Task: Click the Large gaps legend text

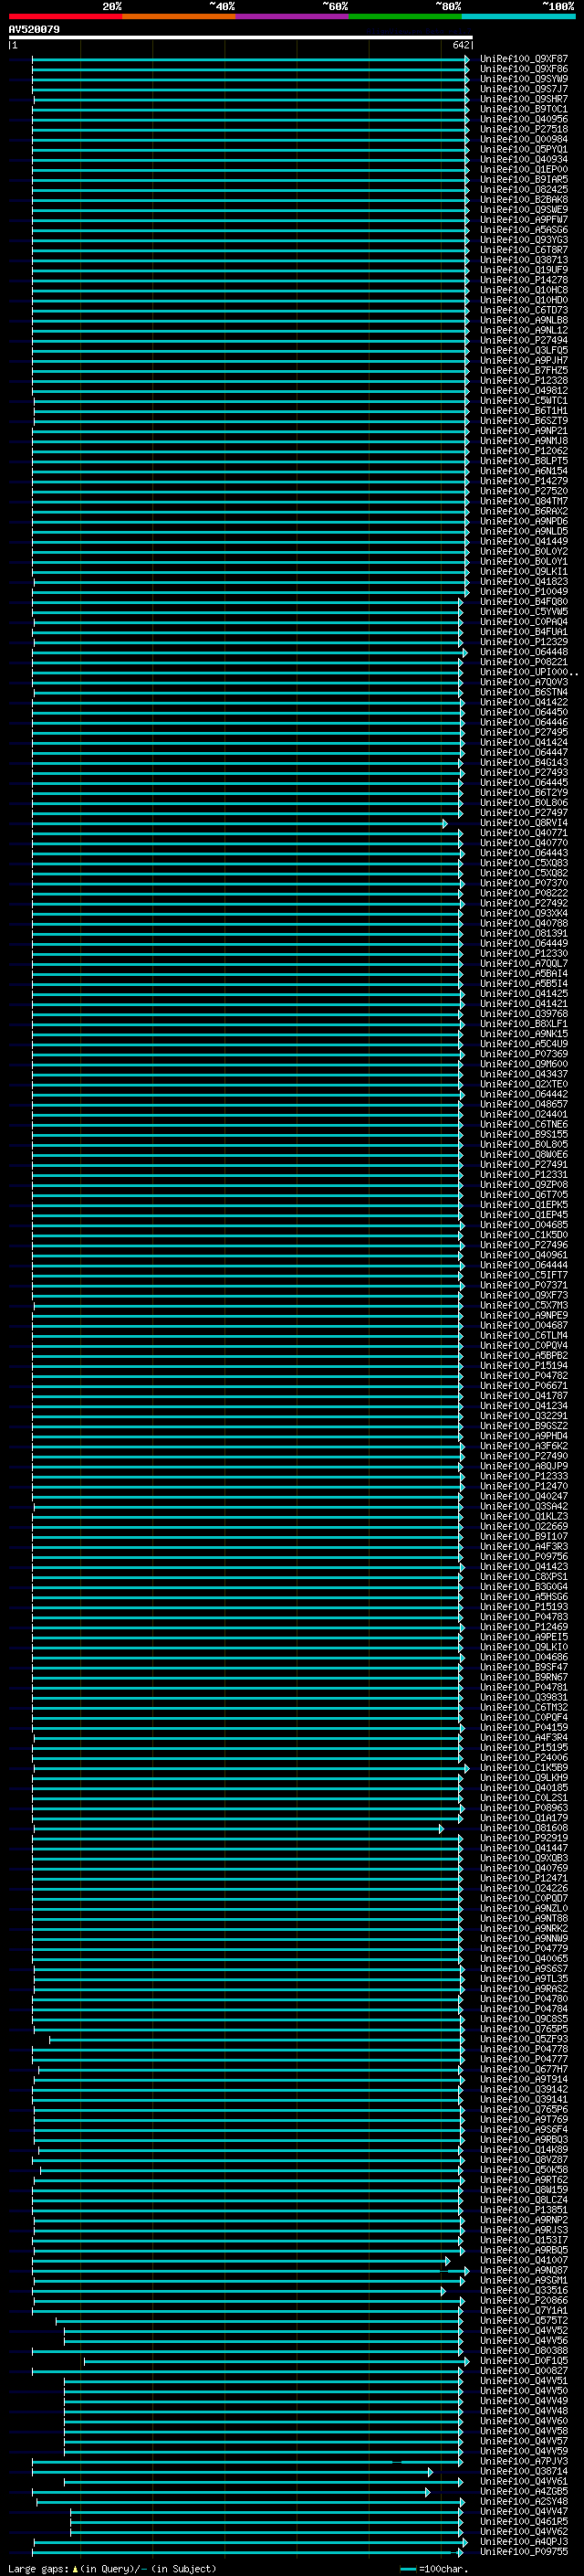Action: tap(113, 2568)
